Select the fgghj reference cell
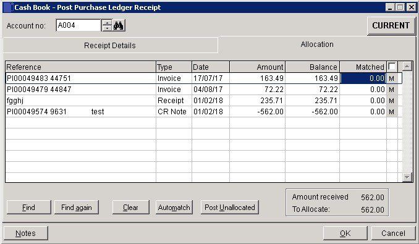The image size is (419, 244). coord(80,101)
